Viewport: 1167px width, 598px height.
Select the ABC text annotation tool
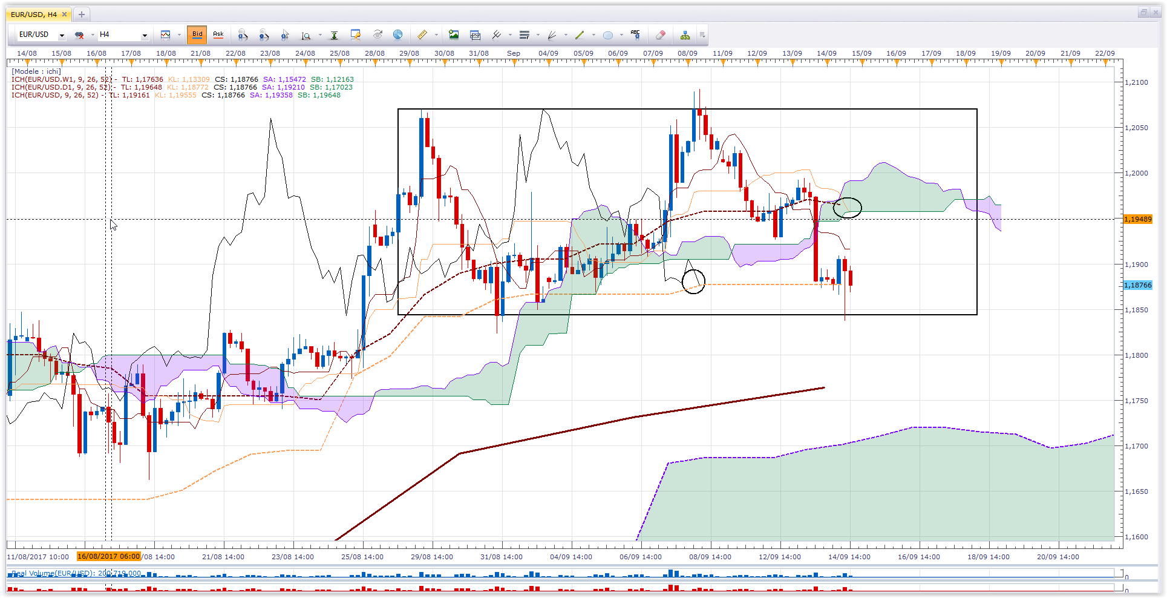tap(635, 34)
